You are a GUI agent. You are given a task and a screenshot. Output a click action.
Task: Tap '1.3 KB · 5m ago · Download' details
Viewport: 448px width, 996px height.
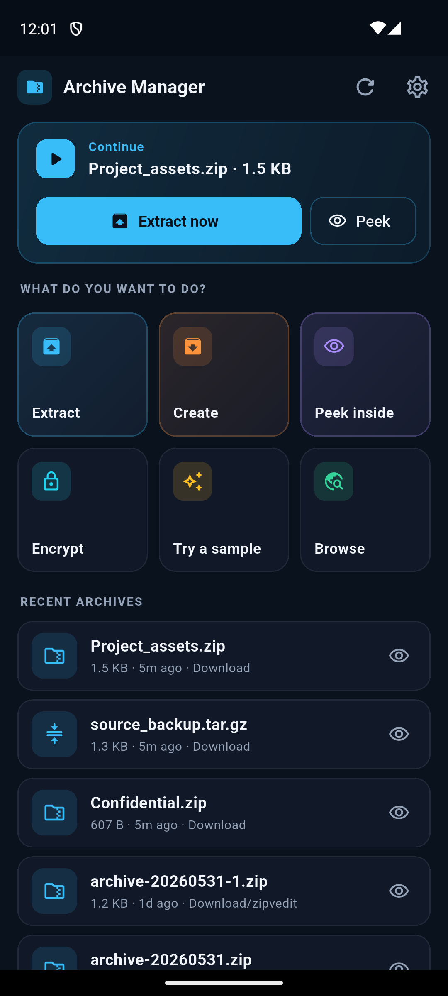coord(170,747)
